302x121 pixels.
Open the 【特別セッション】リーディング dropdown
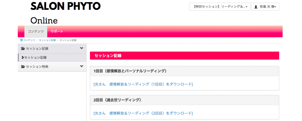click(x=220, y=6)
